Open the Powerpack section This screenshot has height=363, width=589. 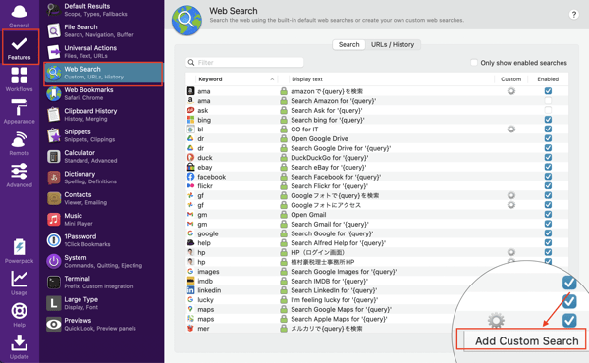point(20,251)
